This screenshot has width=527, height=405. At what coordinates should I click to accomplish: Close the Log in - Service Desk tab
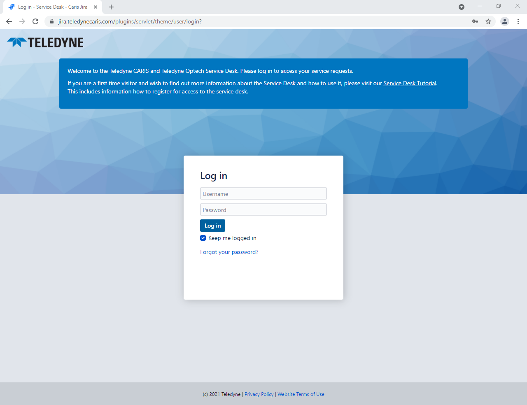(96, 7)
